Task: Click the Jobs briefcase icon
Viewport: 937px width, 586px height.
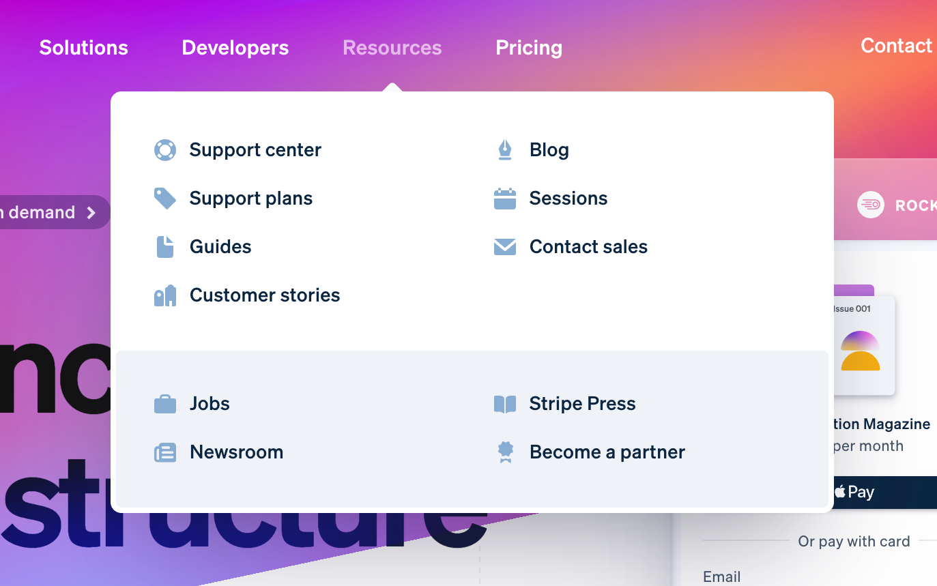Action: click(x=165, y=403)
